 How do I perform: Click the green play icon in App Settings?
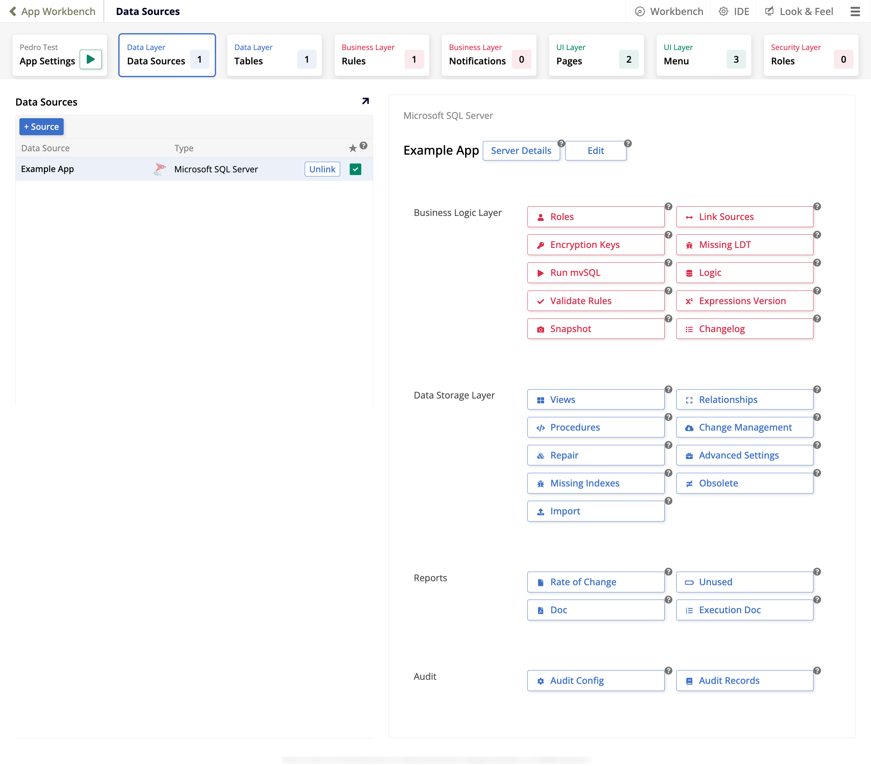90,59
